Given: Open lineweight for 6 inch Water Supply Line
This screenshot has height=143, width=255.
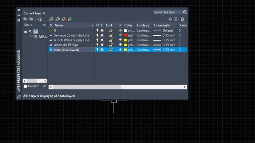Looking at the screenshot, I should [x=164, y=40].
